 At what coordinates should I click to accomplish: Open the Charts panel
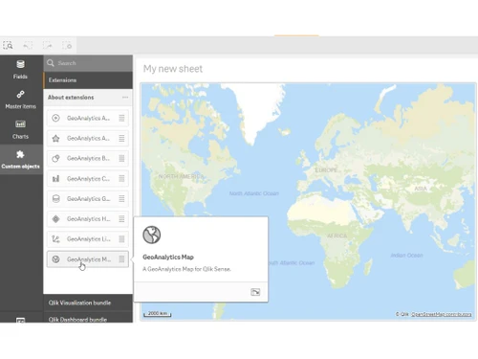coord(20,129)
